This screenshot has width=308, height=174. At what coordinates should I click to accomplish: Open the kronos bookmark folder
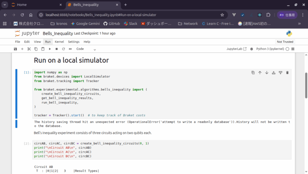[59, 24]
